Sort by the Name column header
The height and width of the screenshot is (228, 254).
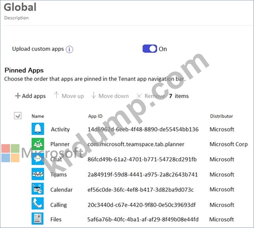coord(38,116)
